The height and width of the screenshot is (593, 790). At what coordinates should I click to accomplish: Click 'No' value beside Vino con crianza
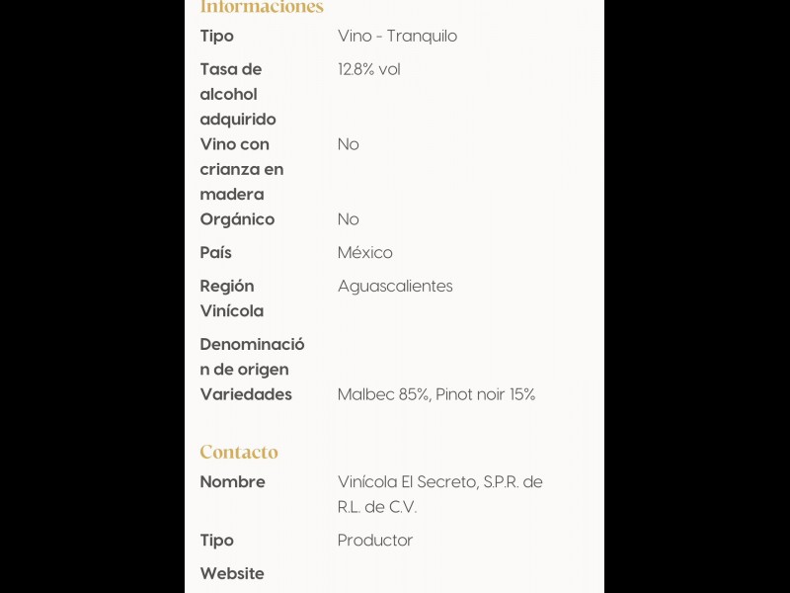(x=349, y=144)
